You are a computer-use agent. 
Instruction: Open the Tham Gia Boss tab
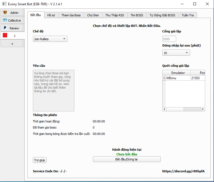71,15
